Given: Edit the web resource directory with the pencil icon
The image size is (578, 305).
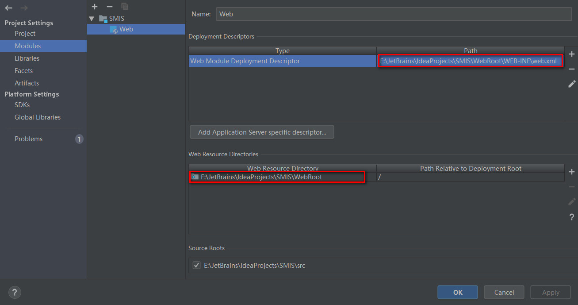Looking at the screenshot, I should [x=571, y=202].
